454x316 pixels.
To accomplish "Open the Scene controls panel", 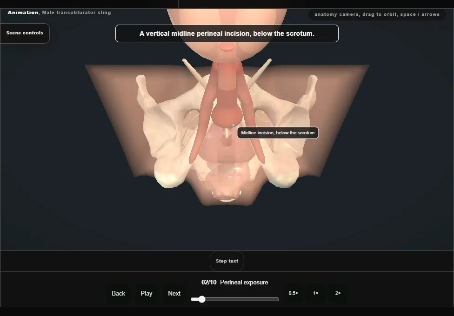I will click(25, 33).
